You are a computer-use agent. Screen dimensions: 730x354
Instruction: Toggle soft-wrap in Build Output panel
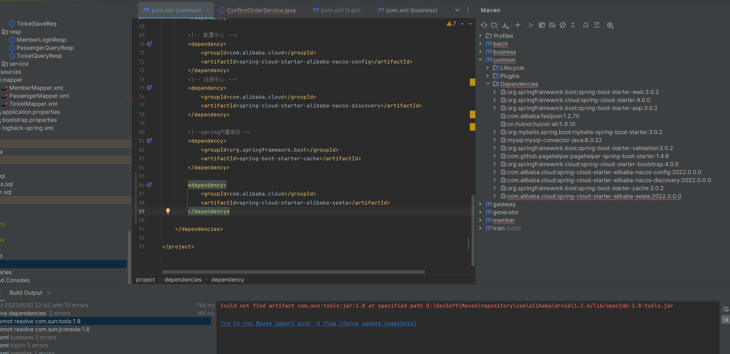pyautogui.click(x=726, y=309)
